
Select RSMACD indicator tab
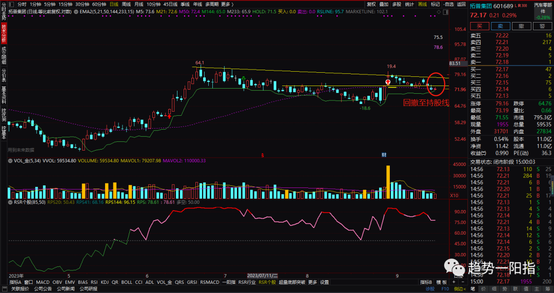210,282
